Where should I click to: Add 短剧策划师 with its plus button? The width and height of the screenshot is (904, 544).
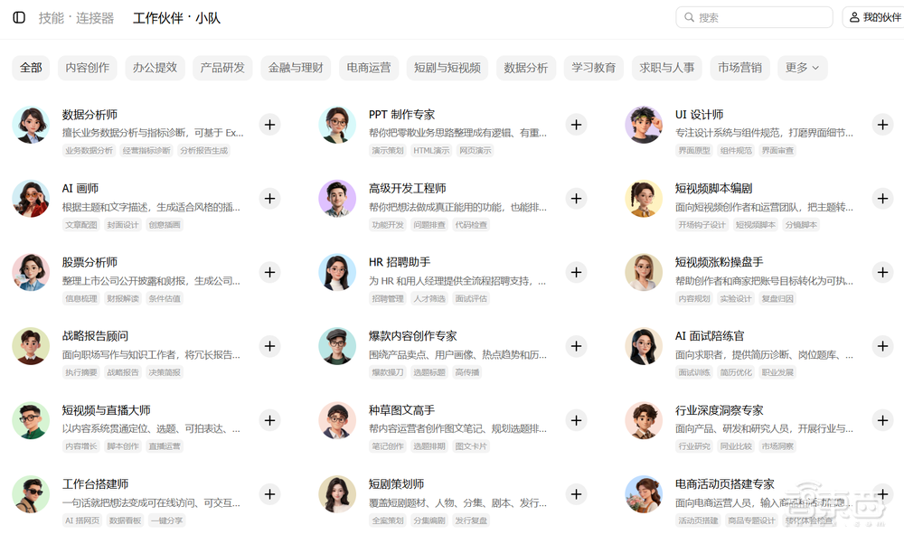576,494
